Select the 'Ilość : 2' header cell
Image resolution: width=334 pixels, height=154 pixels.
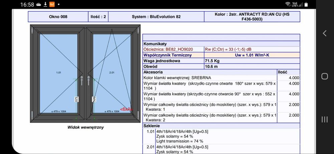pyautogui.click(x=98, y=17)
